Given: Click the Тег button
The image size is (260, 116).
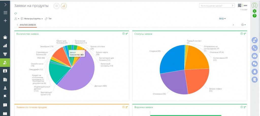Looking at the screenshot, I should tap(48, 19).
